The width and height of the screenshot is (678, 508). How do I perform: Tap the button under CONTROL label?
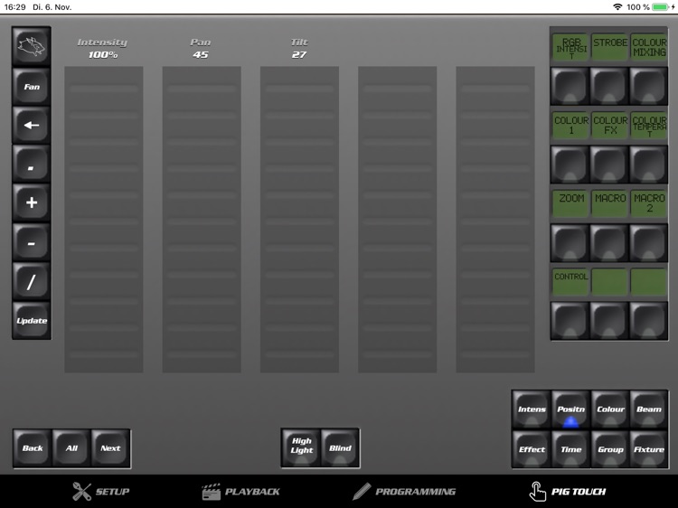click(570, 320)
